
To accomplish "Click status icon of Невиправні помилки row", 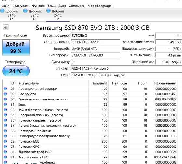I will [x=5, y=131].
